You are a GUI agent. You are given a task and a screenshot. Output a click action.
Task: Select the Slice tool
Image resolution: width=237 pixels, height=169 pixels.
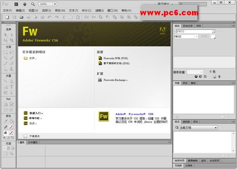coord(11,104)
